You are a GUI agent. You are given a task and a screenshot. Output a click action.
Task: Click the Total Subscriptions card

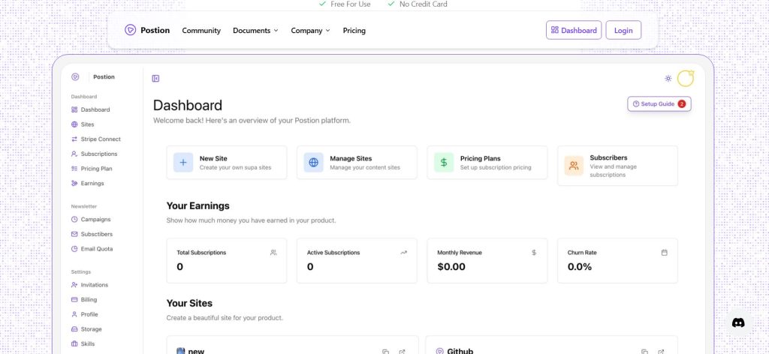point(227,260)
